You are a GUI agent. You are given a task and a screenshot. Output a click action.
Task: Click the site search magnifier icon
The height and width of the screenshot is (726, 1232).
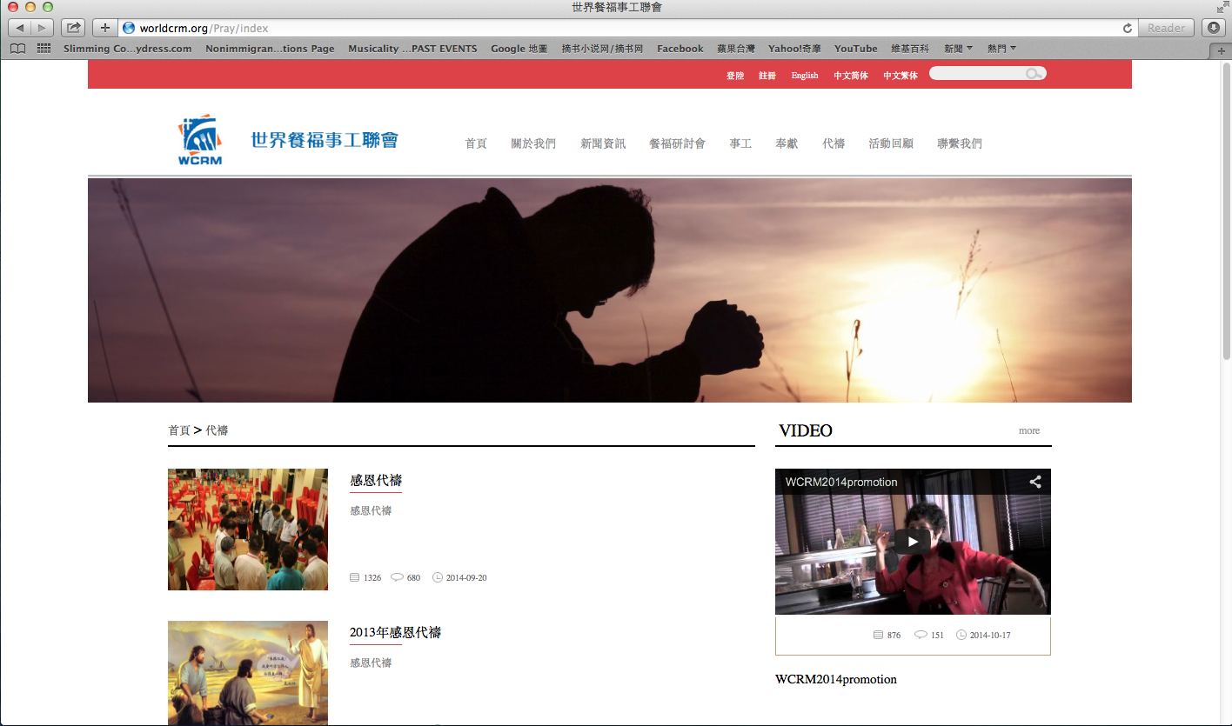click(x=1033, y=74)
